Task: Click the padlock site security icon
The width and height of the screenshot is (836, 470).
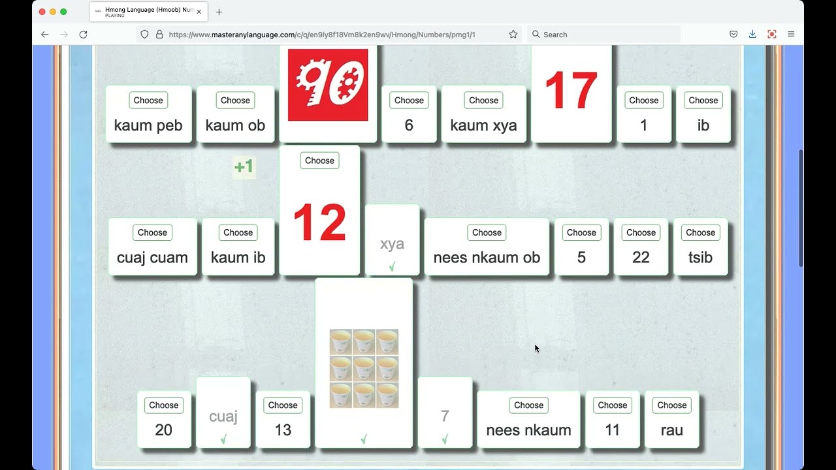Action: 159,35
